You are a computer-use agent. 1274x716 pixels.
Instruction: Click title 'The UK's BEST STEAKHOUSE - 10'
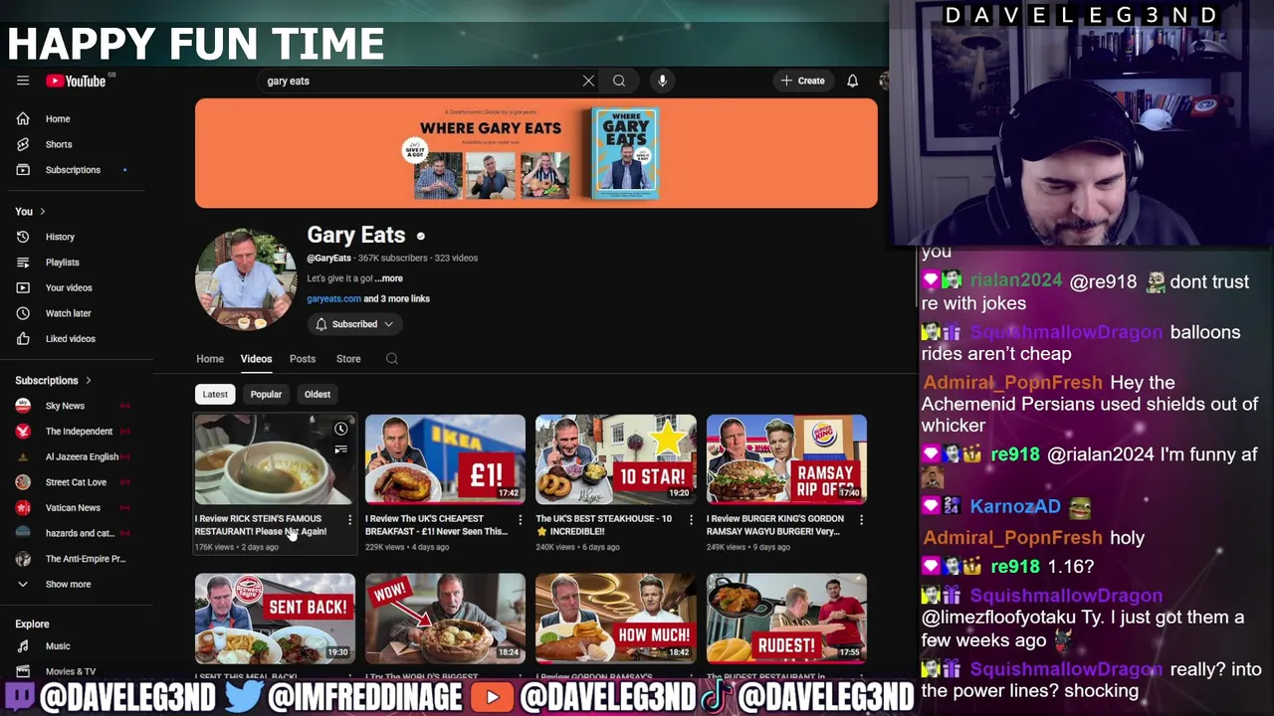tap(604, 525)
